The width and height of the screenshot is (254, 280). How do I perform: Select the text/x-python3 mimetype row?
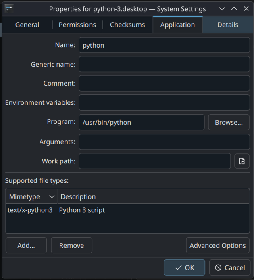pos(30,210)
